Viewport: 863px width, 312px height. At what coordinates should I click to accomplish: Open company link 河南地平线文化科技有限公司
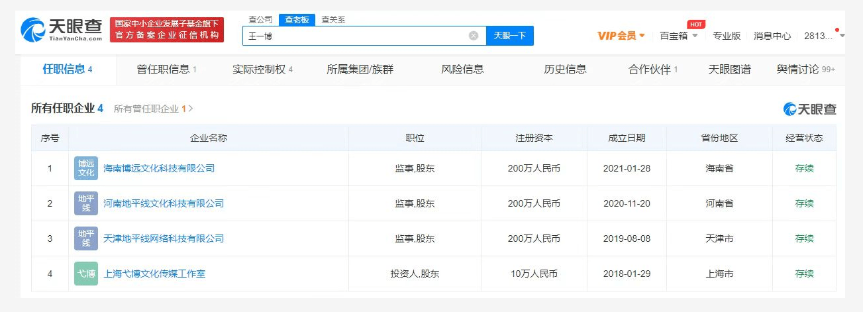pyautogui.click(x=164, y=203)
